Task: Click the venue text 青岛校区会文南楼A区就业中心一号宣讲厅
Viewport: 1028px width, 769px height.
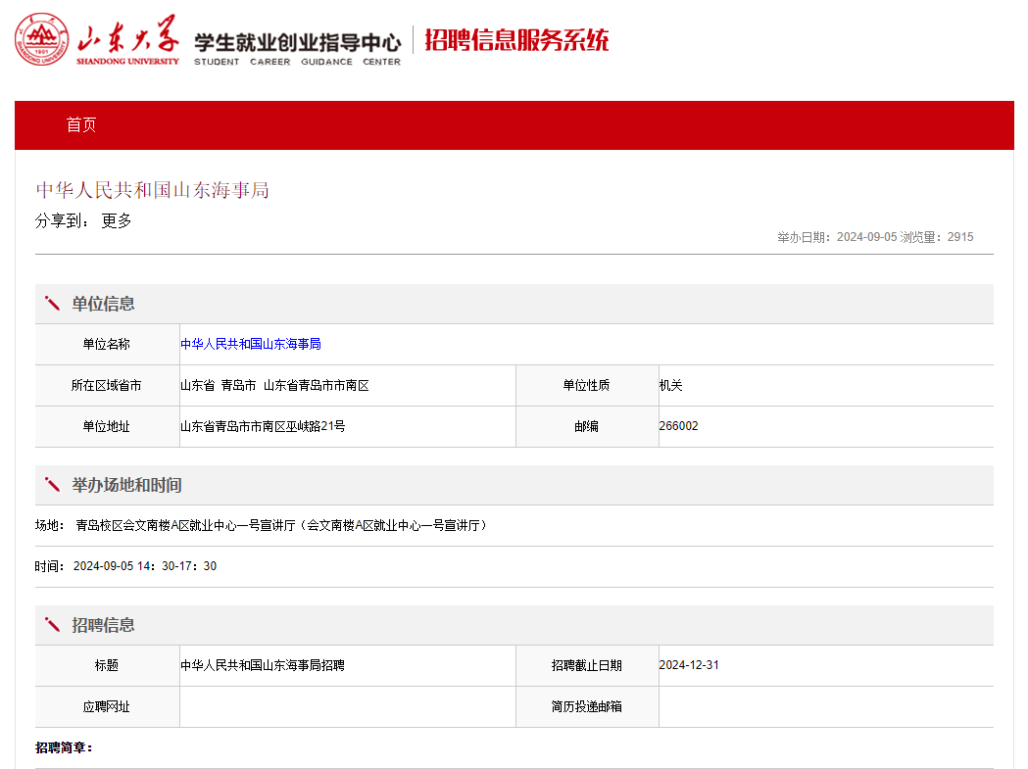Action: [184, 525]
